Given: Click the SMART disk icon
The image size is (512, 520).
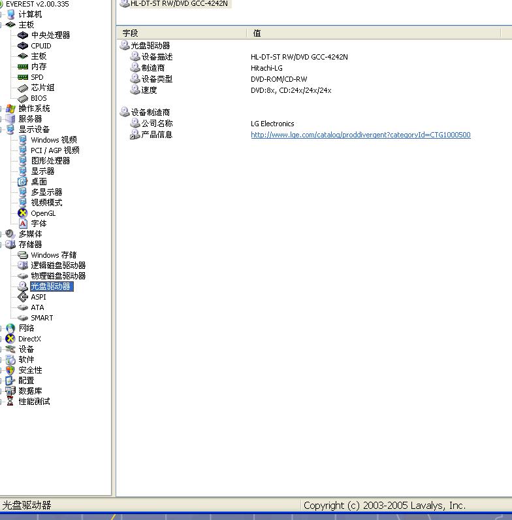Looking at the screenshot, I should click(x=22, y=318).
